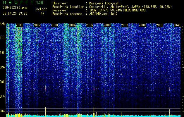Click the 2335 time marker

click(90, 25)
